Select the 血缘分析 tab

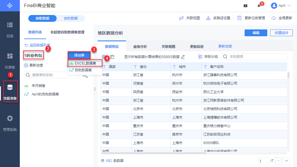pyautogui.click(x=140, y=46)
